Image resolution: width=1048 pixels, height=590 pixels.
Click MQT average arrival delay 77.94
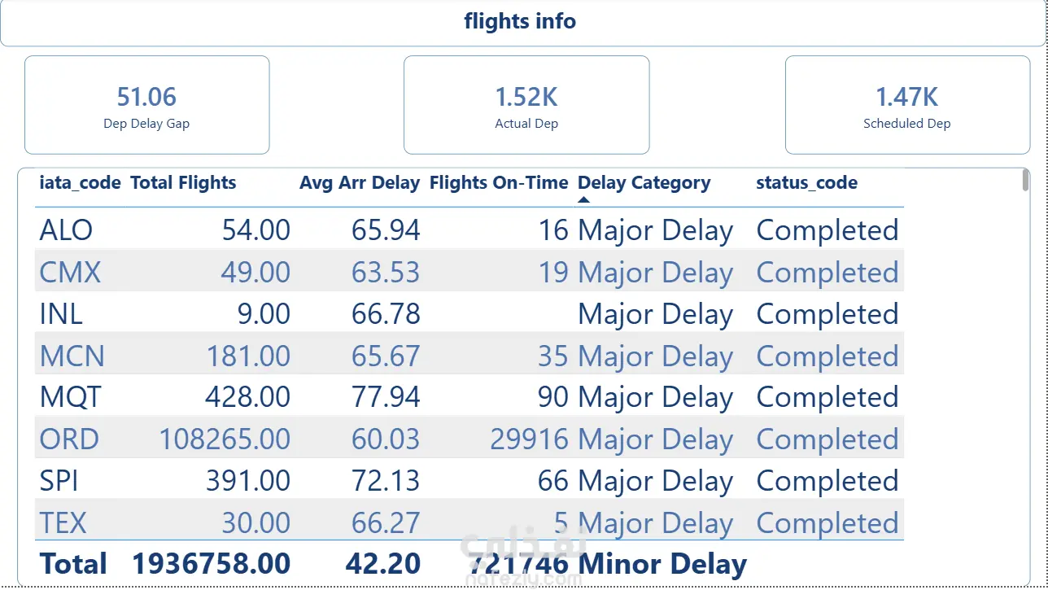[386, 397]
